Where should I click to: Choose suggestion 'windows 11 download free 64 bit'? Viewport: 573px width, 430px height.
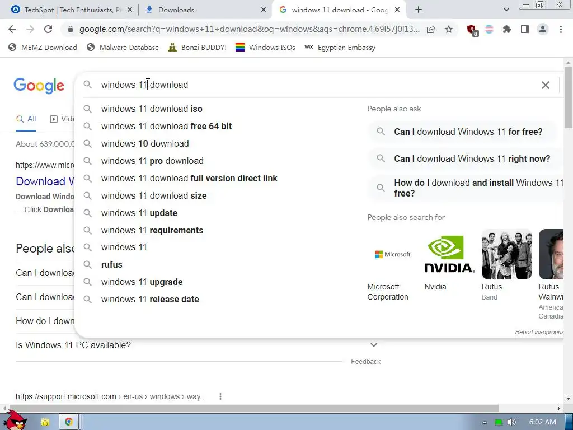click(x=219, y=126)
